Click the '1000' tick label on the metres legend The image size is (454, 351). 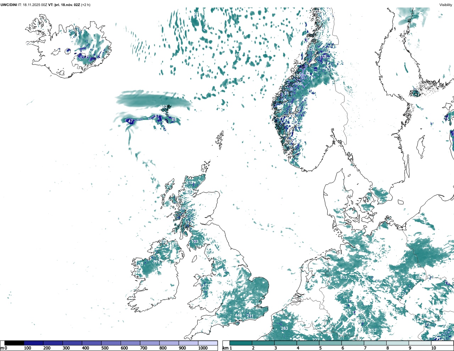[203, 348]
